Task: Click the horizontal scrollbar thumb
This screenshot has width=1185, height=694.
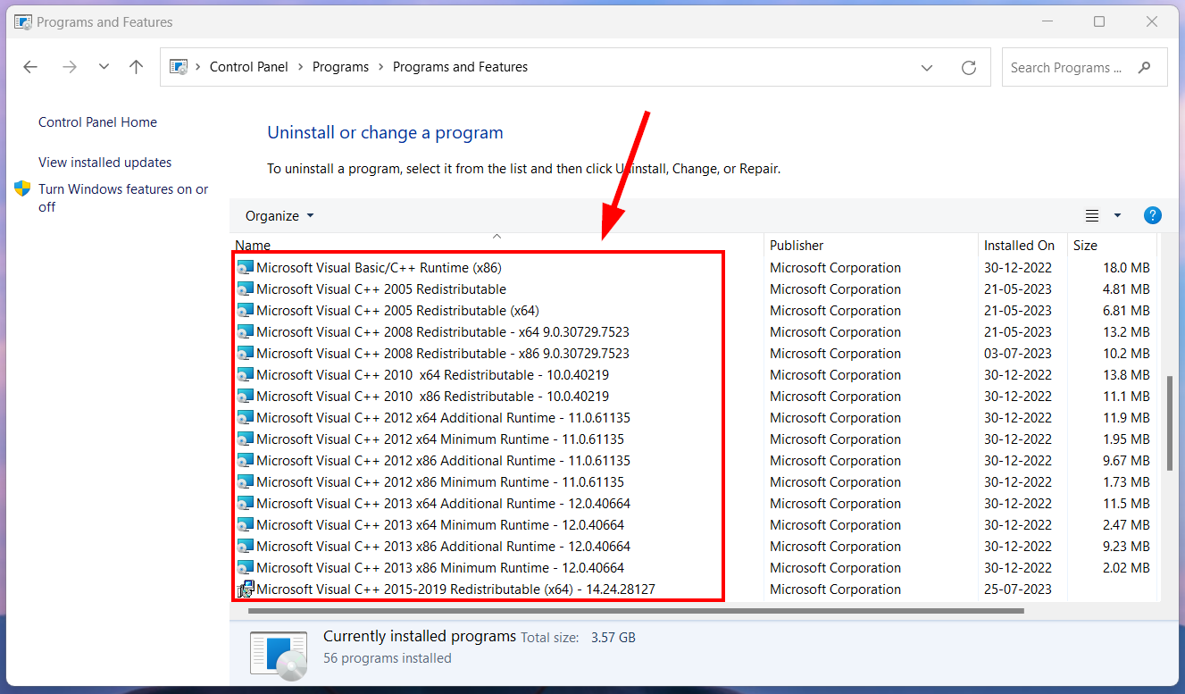Action: pyautogui.click(x=636, y=611)
